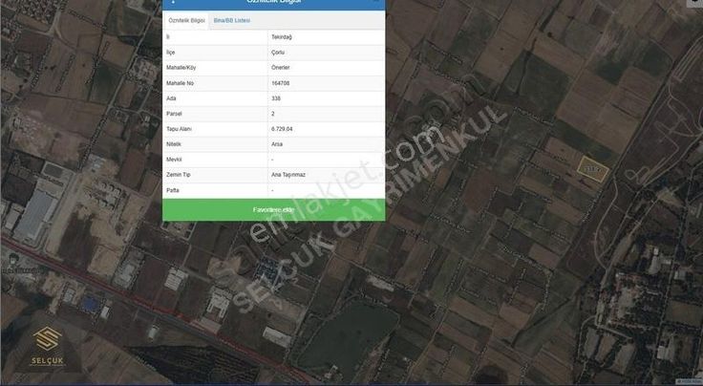Switch to the Öznitelik Bilgisi tab
Image resolution: width=703 pixels, height=386 pixels.
[186, 21]
